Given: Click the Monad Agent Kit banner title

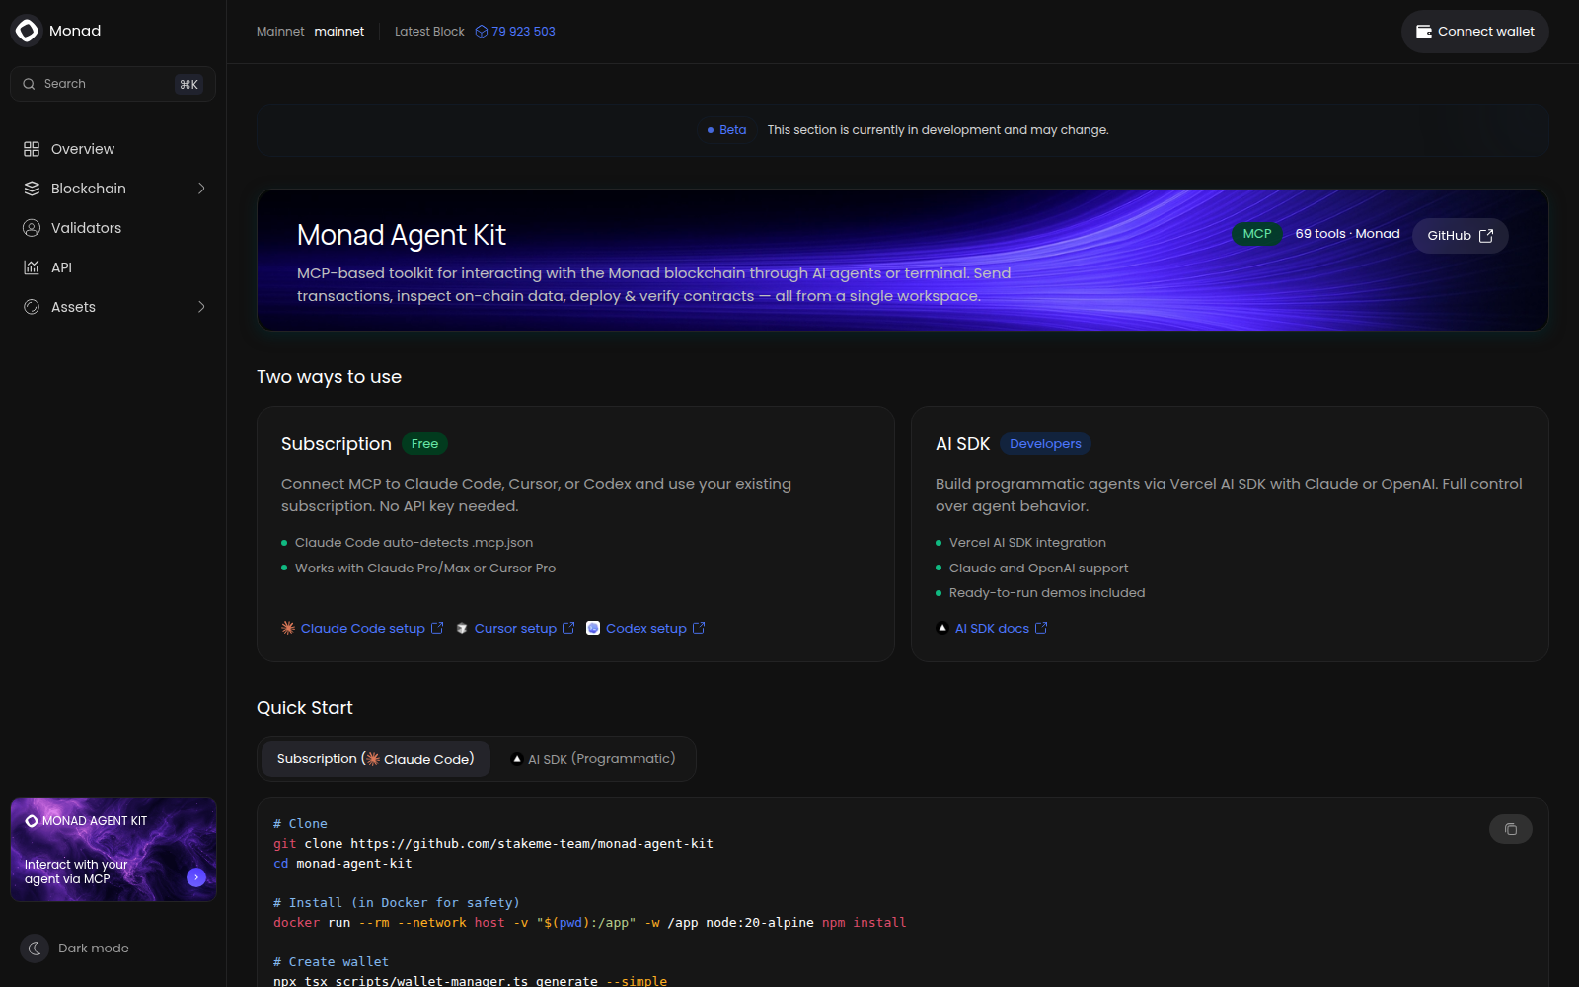Looking at the screenshot, I should 402,235.
